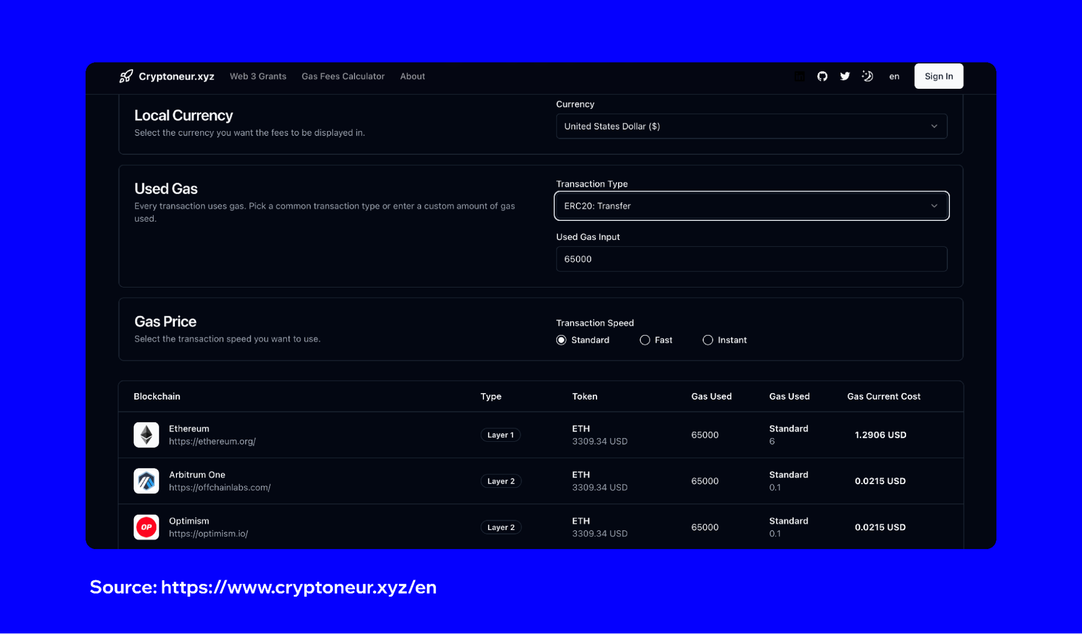Select the Standard transaction speed
The height and width of the screenshot is (634, 1082).
(x=561, y=339)
